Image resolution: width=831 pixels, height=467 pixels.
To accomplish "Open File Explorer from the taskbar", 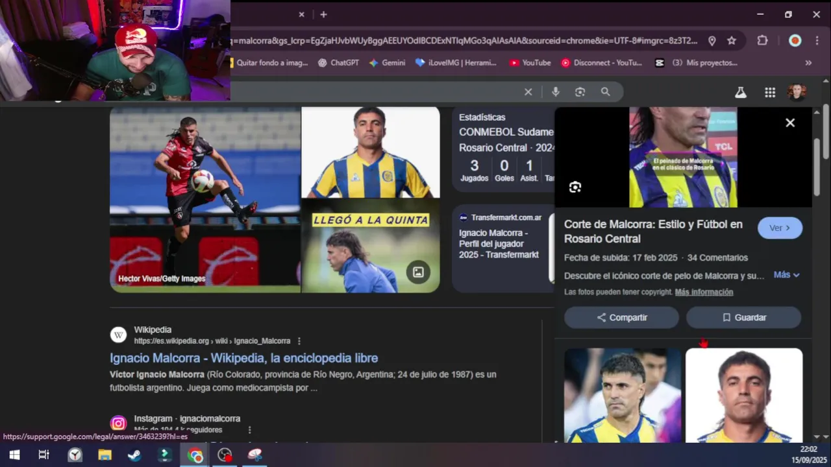I will [x=105, y=455].
